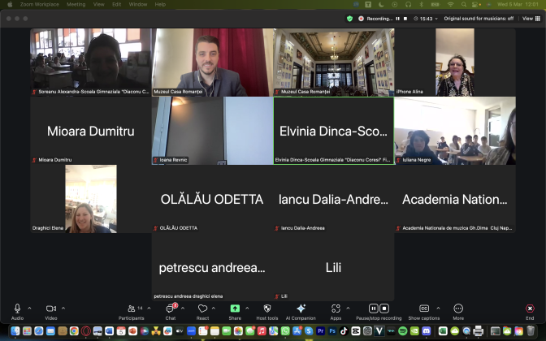Open the React emoji button
This screenshot has height=341, width=546.
click(x=202, y=309)
